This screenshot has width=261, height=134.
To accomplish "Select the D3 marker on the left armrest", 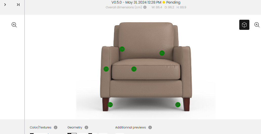I will (x=106, y=69).
